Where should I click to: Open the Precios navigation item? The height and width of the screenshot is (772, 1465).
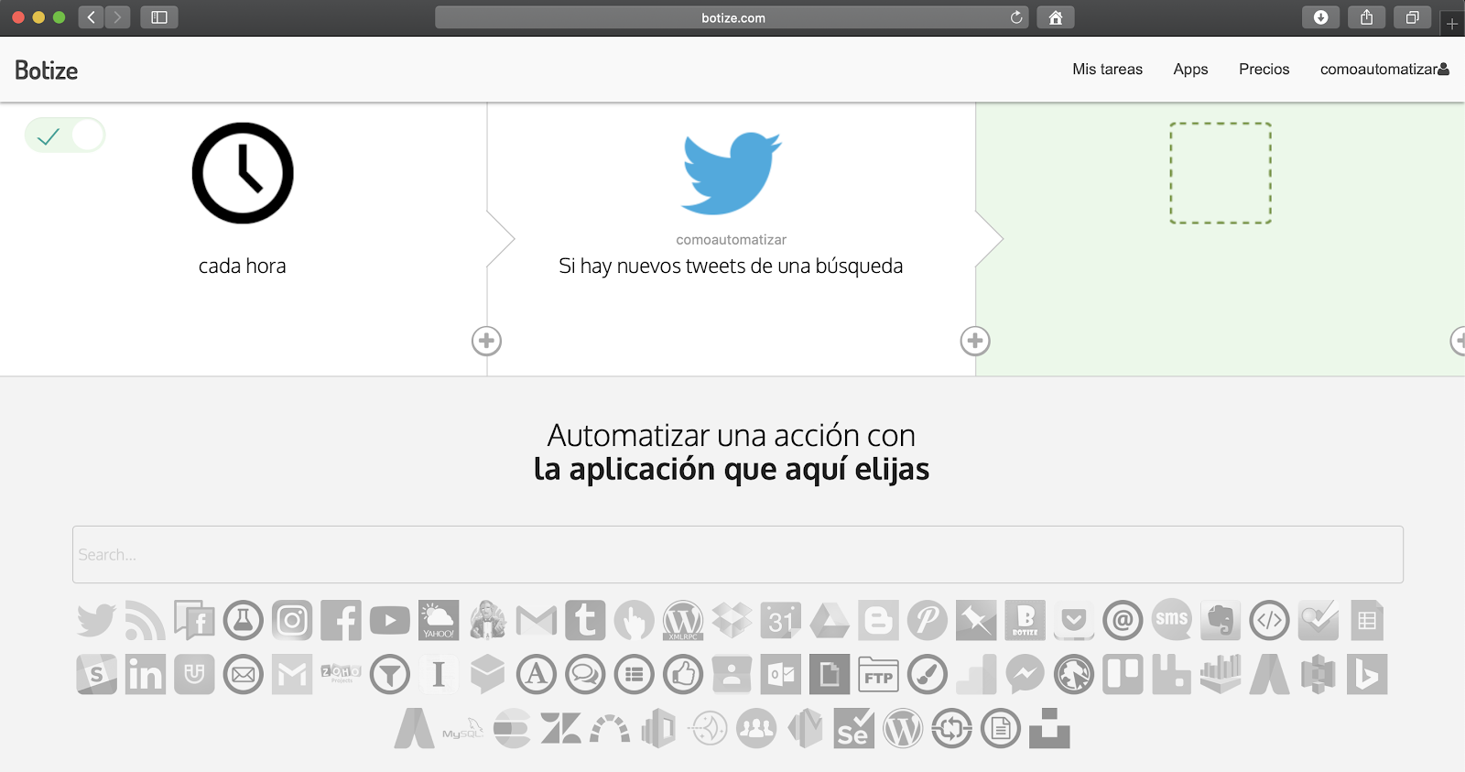pos(1264,70)
